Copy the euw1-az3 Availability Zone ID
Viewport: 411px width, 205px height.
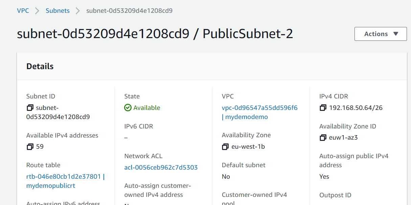[x=323, y=138]
